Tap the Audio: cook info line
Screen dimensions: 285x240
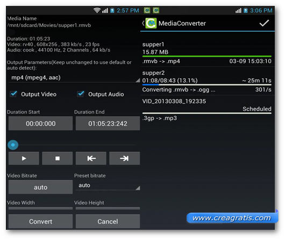[59, 50]
